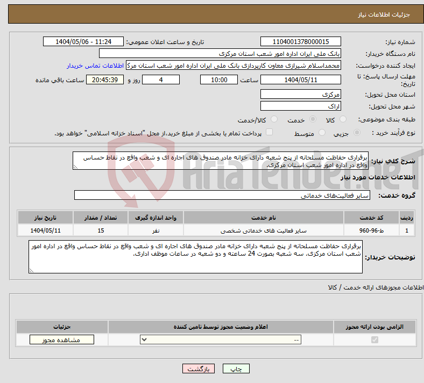424x383 pixels.
Task: Click the نام دستگاه خریدار field
Action: click(x=220, y=53)
